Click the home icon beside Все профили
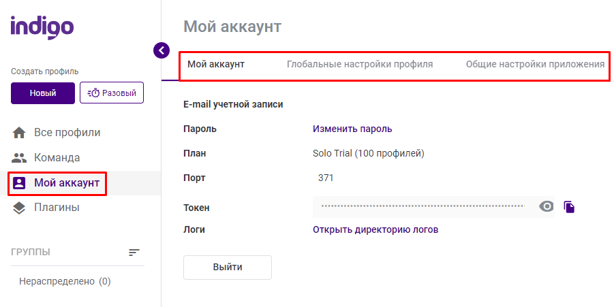 [x=19, y=133]
